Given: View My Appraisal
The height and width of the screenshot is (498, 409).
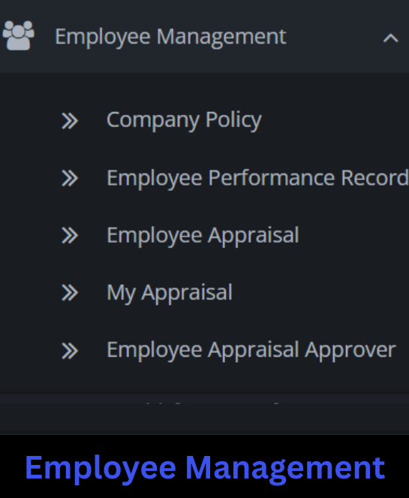Looking at the screenshot, I should tap(170, 293).
